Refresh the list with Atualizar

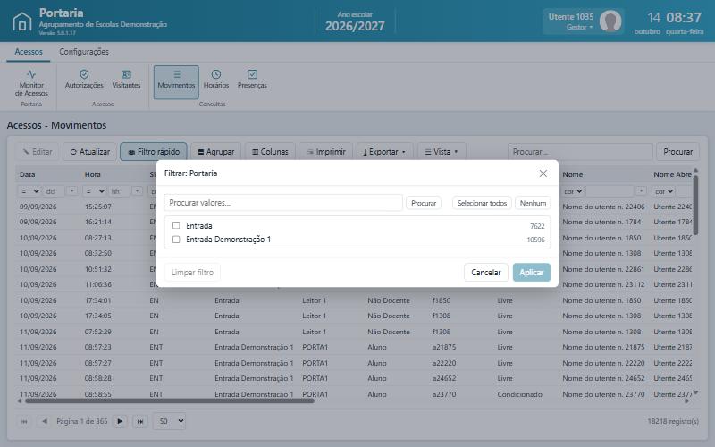[x=90, y=152]
